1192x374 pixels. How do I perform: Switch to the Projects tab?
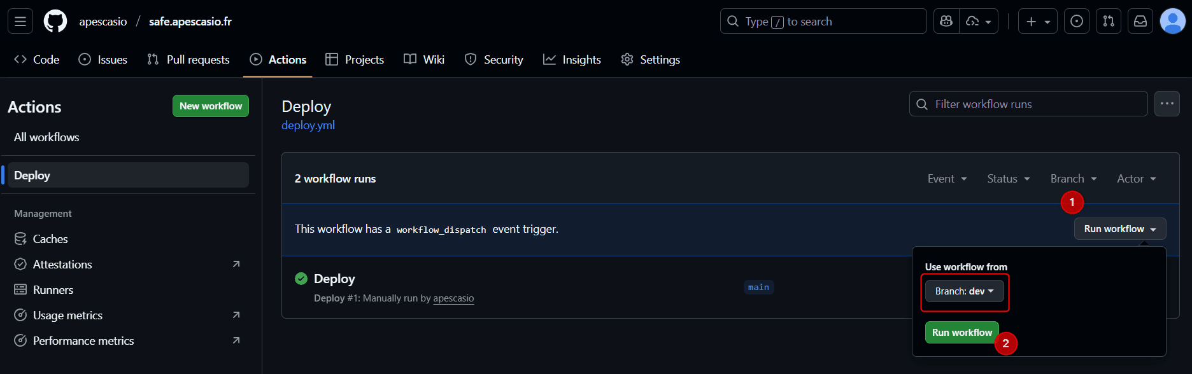(355, 60)
